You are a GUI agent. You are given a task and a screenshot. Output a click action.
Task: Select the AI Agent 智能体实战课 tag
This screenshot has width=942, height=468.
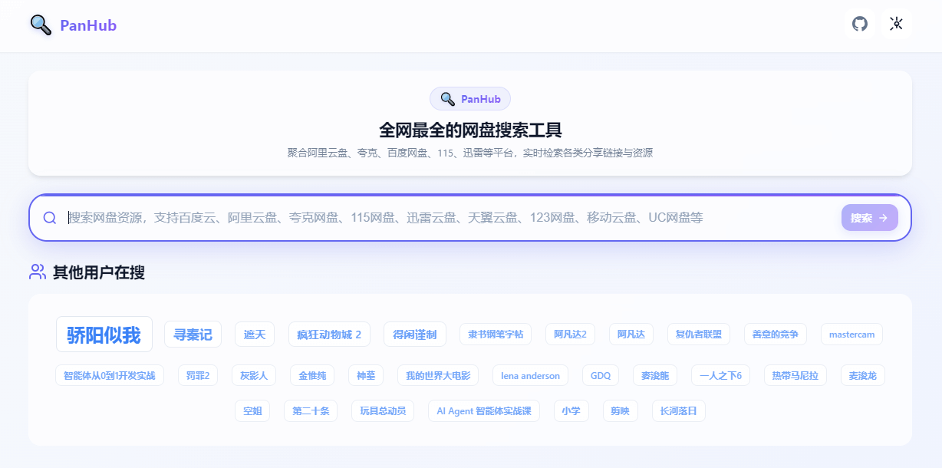pos(484,411)
